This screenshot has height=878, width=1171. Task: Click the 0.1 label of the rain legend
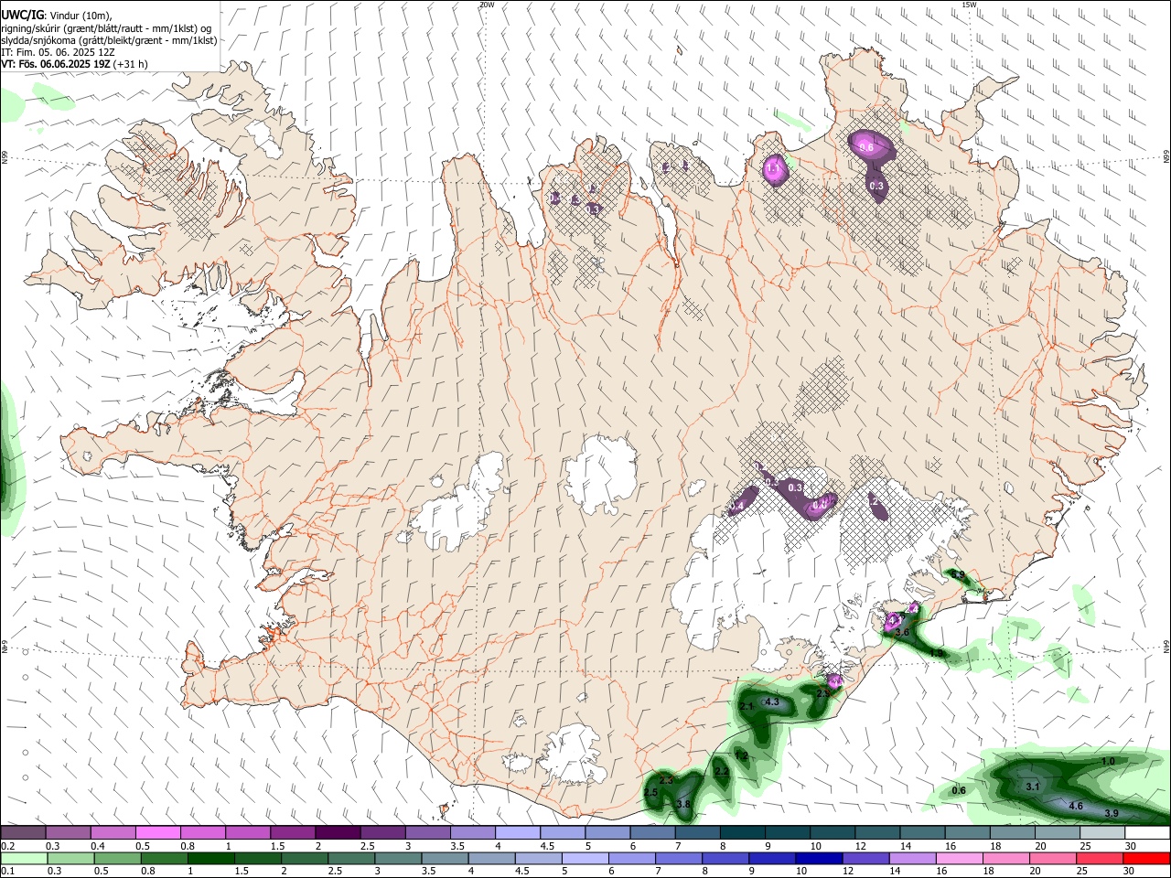[6, 871]
